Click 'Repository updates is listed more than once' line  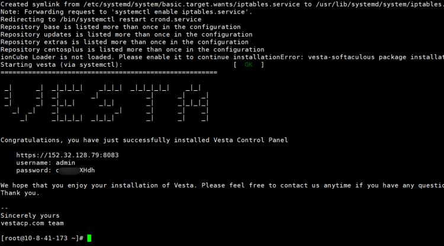(126, 34)
